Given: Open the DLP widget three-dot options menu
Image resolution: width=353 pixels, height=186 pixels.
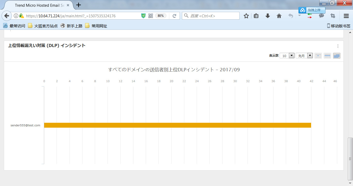Looking at the screenshot, I should (338, 46).
